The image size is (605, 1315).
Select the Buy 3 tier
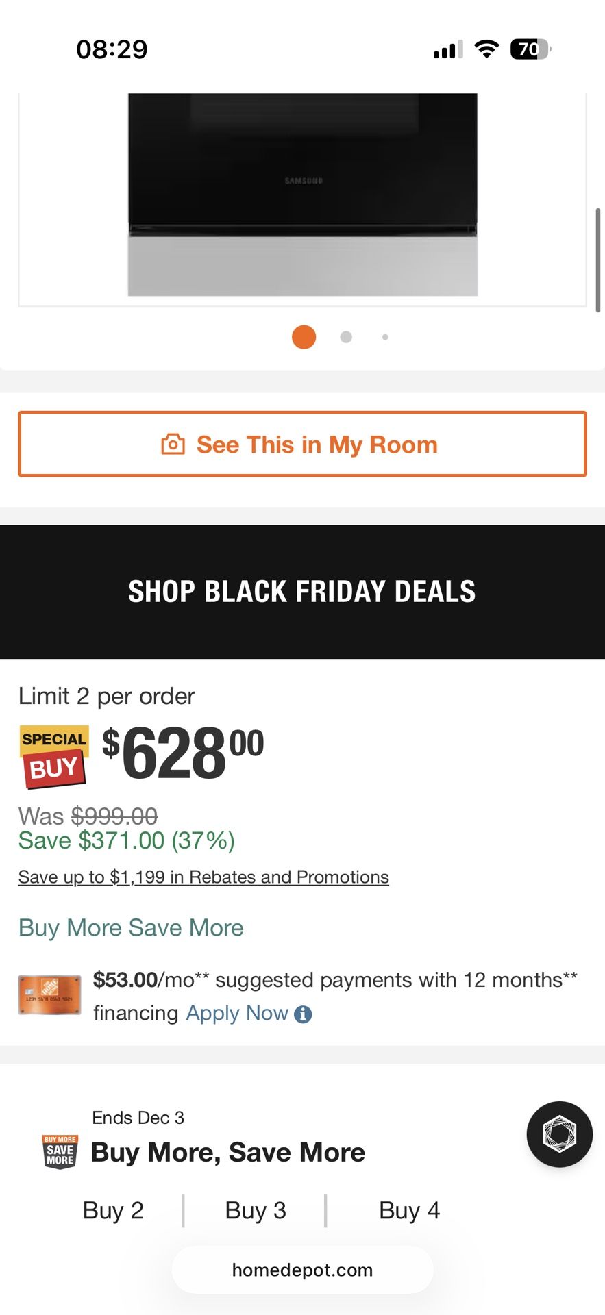[x=255, y=1210]
